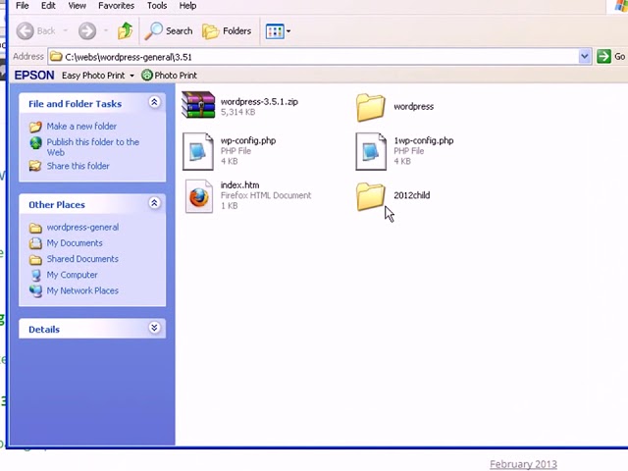
Task: Click the Back navigation arrow icon
Action: (x=26, y=30)
